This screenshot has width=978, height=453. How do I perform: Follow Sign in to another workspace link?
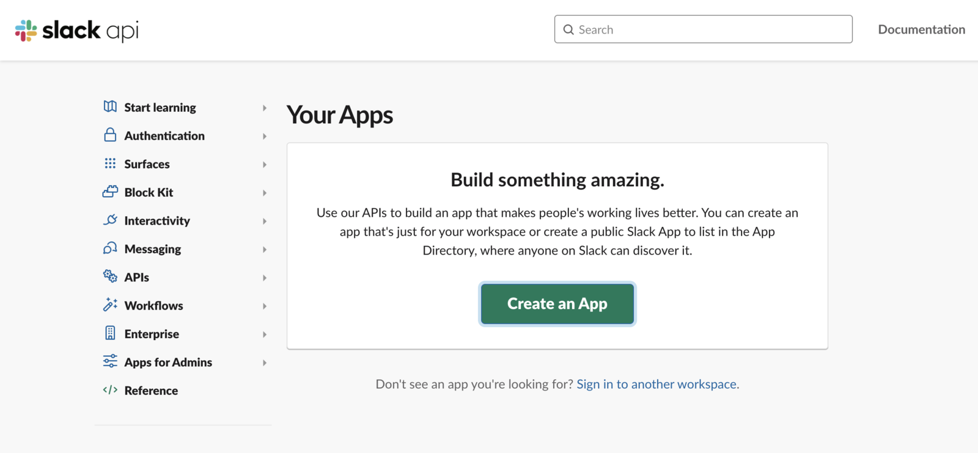pos(656,384)
